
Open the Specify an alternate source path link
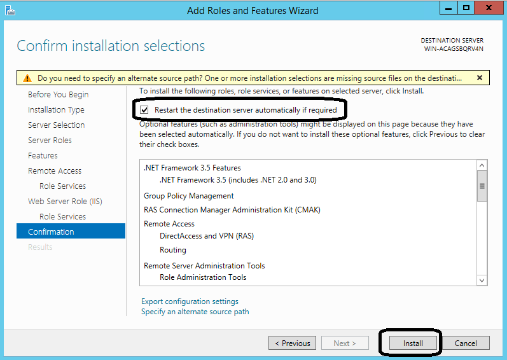pos(195,312)
